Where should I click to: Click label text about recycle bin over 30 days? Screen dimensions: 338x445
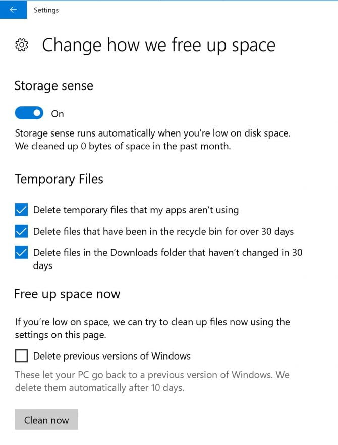163,232
